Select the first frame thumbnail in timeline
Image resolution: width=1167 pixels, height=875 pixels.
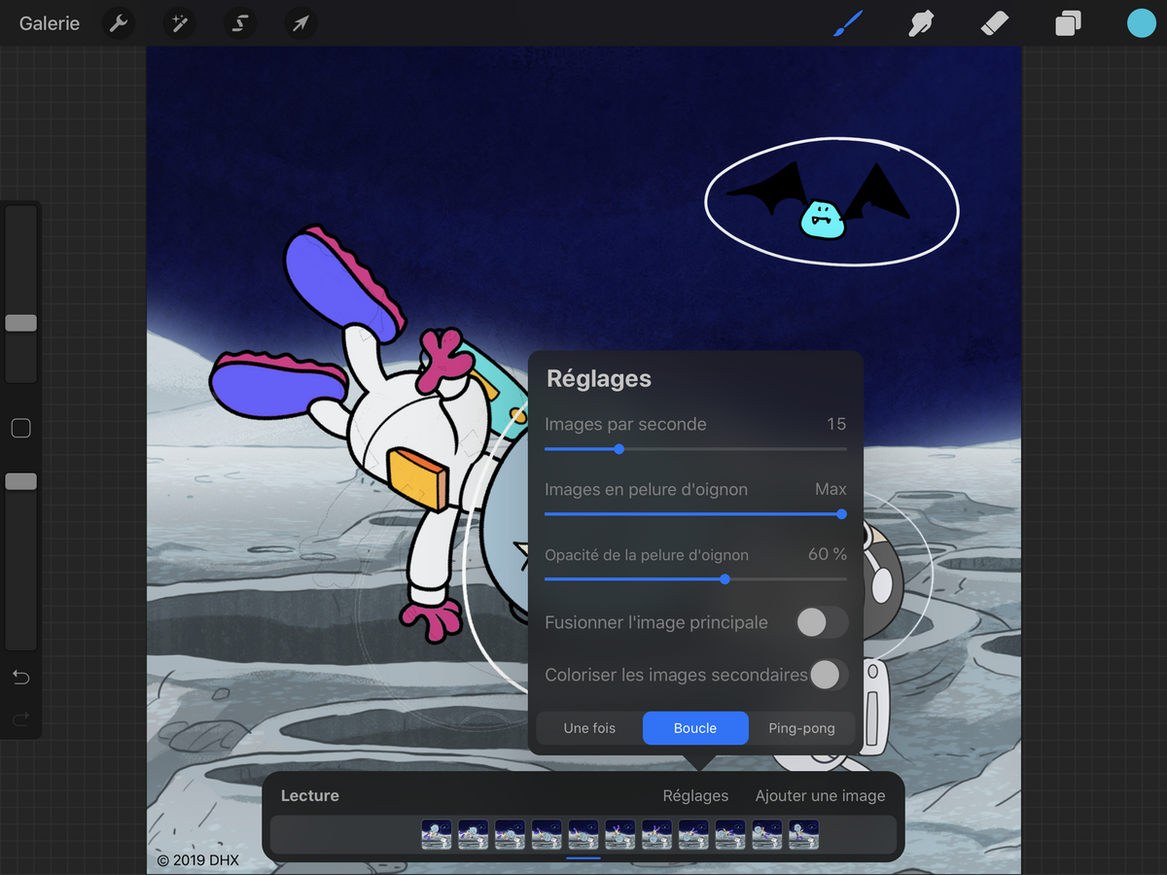coord(437,835)
